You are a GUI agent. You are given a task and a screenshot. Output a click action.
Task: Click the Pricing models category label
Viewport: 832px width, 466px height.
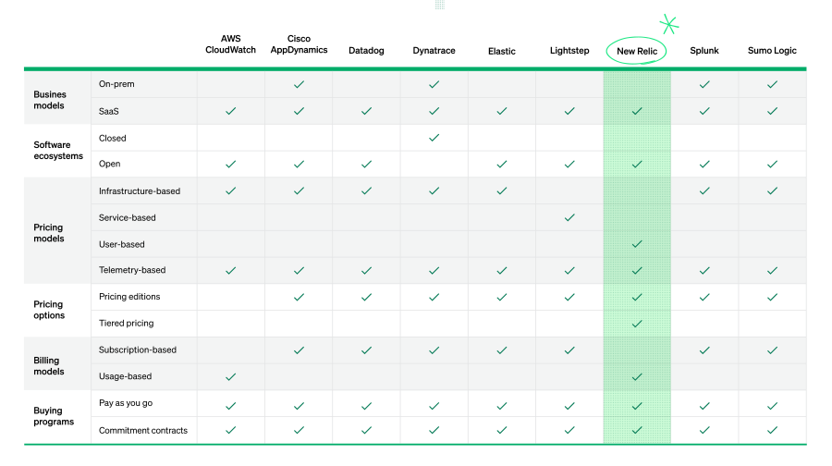coord(49,232)
